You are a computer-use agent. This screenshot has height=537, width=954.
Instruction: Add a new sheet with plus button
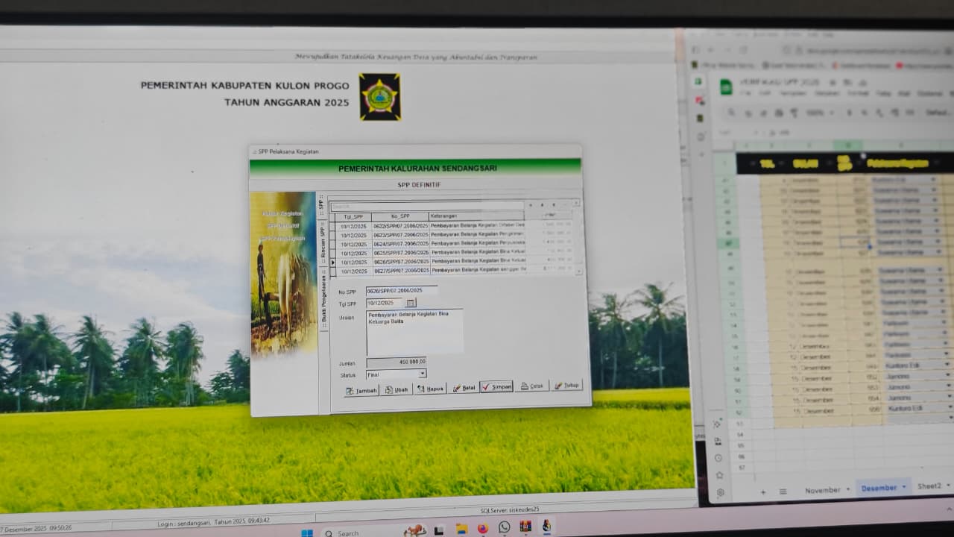tap(762, 492)
